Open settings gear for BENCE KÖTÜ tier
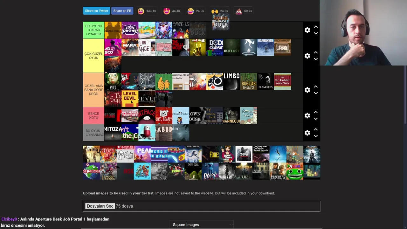 tap(307, 115)
